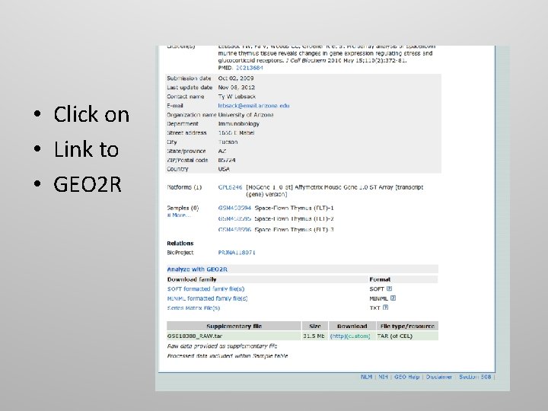Viewport: 548px width, 411px height.
Task: Open the NIH footer link
Action: click(x=383, y=377)
